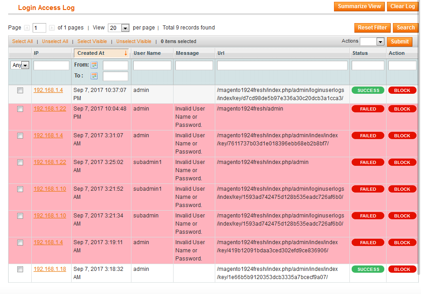Focus the Url filter text field

282,66
